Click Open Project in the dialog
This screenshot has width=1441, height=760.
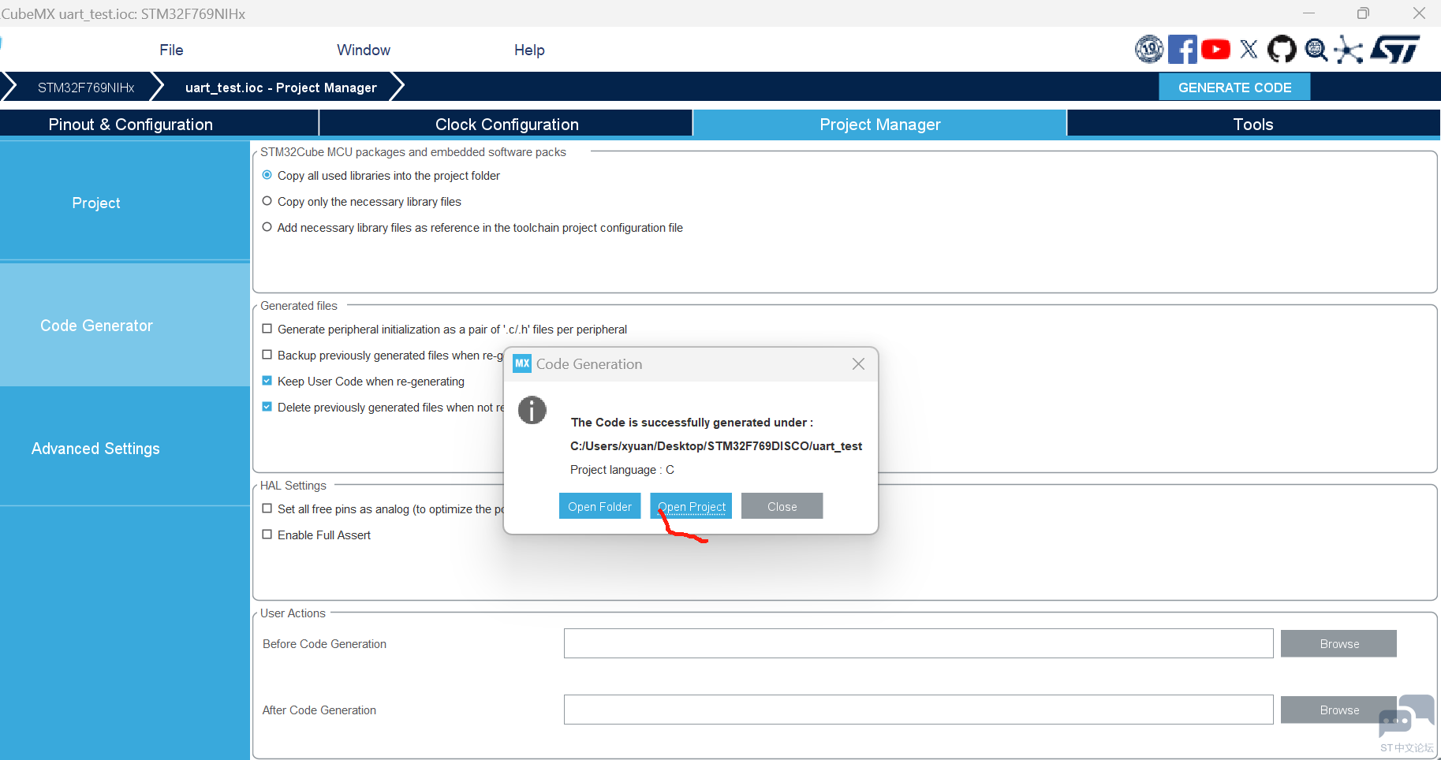(x=692, y=506)
